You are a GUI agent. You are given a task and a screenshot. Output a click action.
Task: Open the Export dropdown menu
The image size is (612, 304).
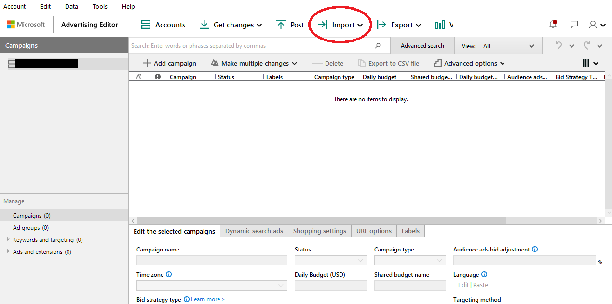click(x=399, y=25)
